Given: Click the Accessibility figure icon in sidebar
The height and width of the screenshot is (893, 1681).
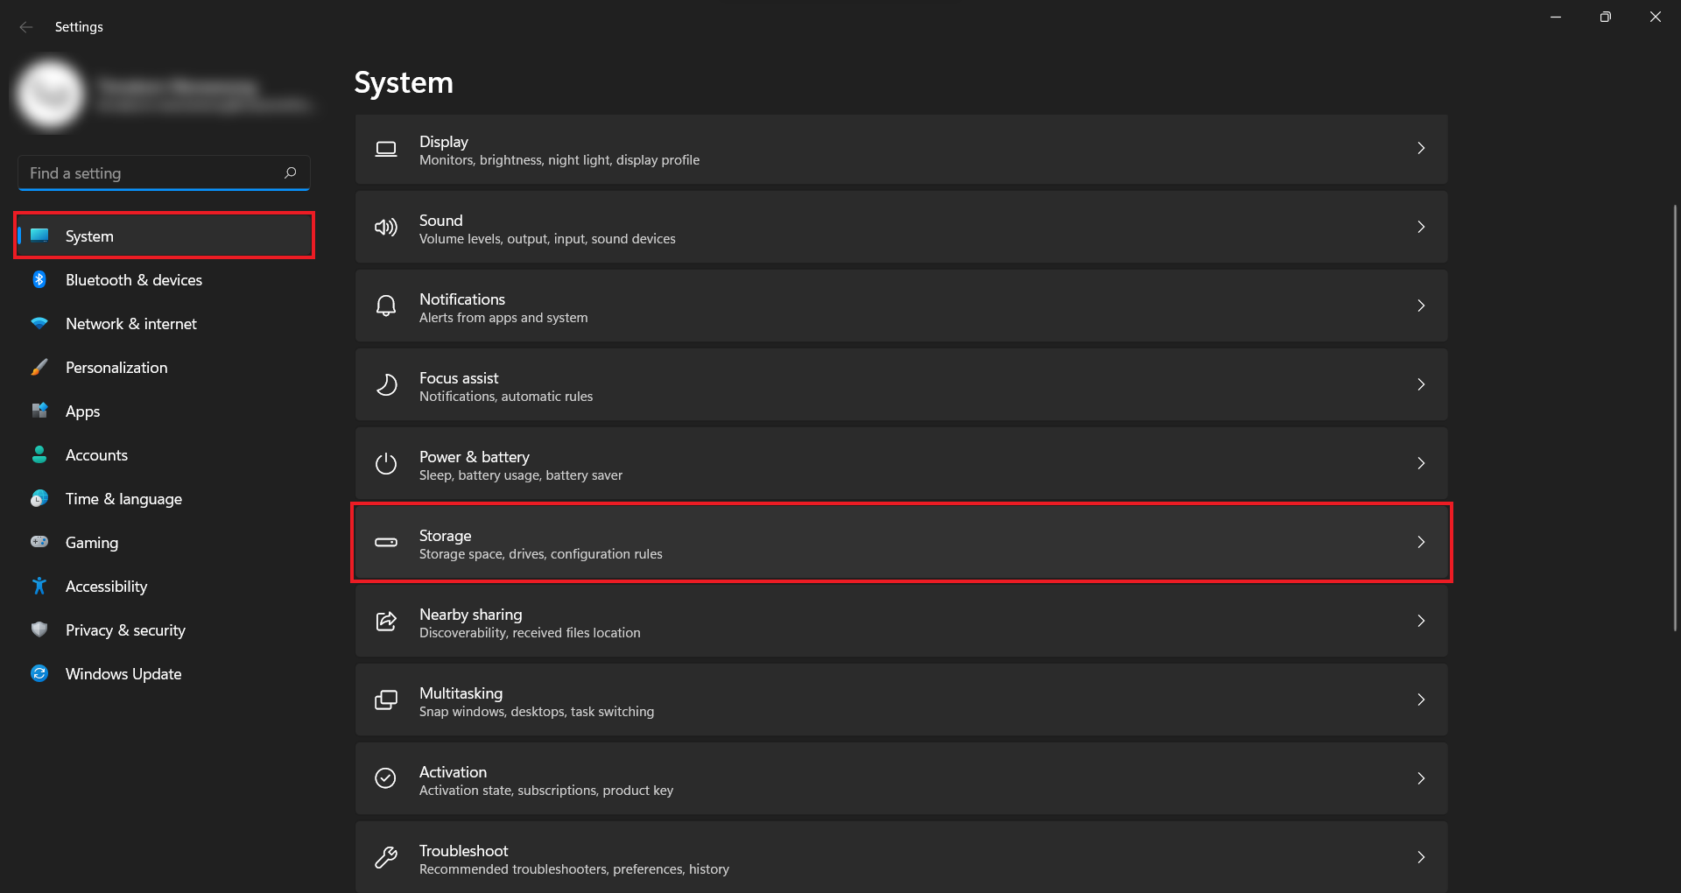Looking at the screenshot, I should click(39, 586).
